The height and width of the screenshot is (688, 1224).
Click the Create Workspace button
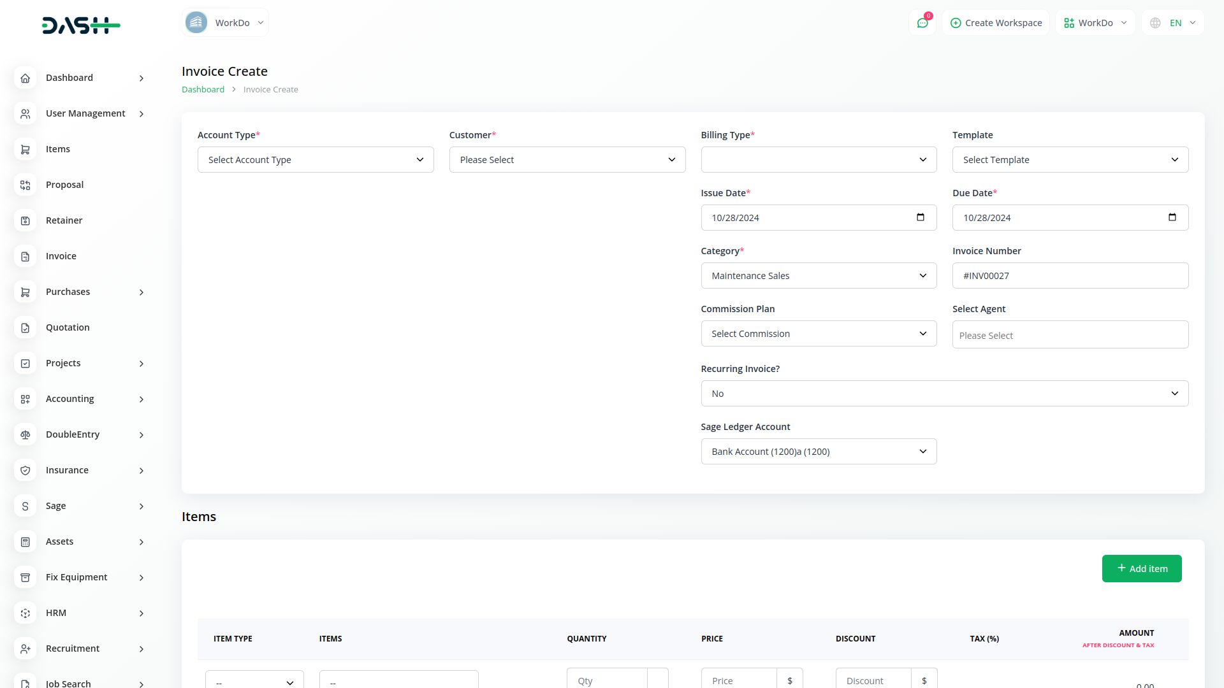click(996, 23)
